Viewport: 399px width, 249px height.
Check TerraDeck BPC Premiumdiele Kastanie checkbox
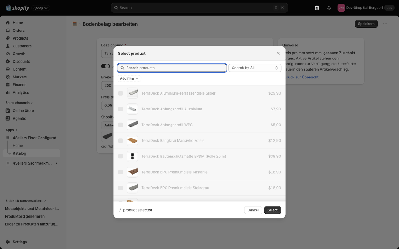[121, 172]
